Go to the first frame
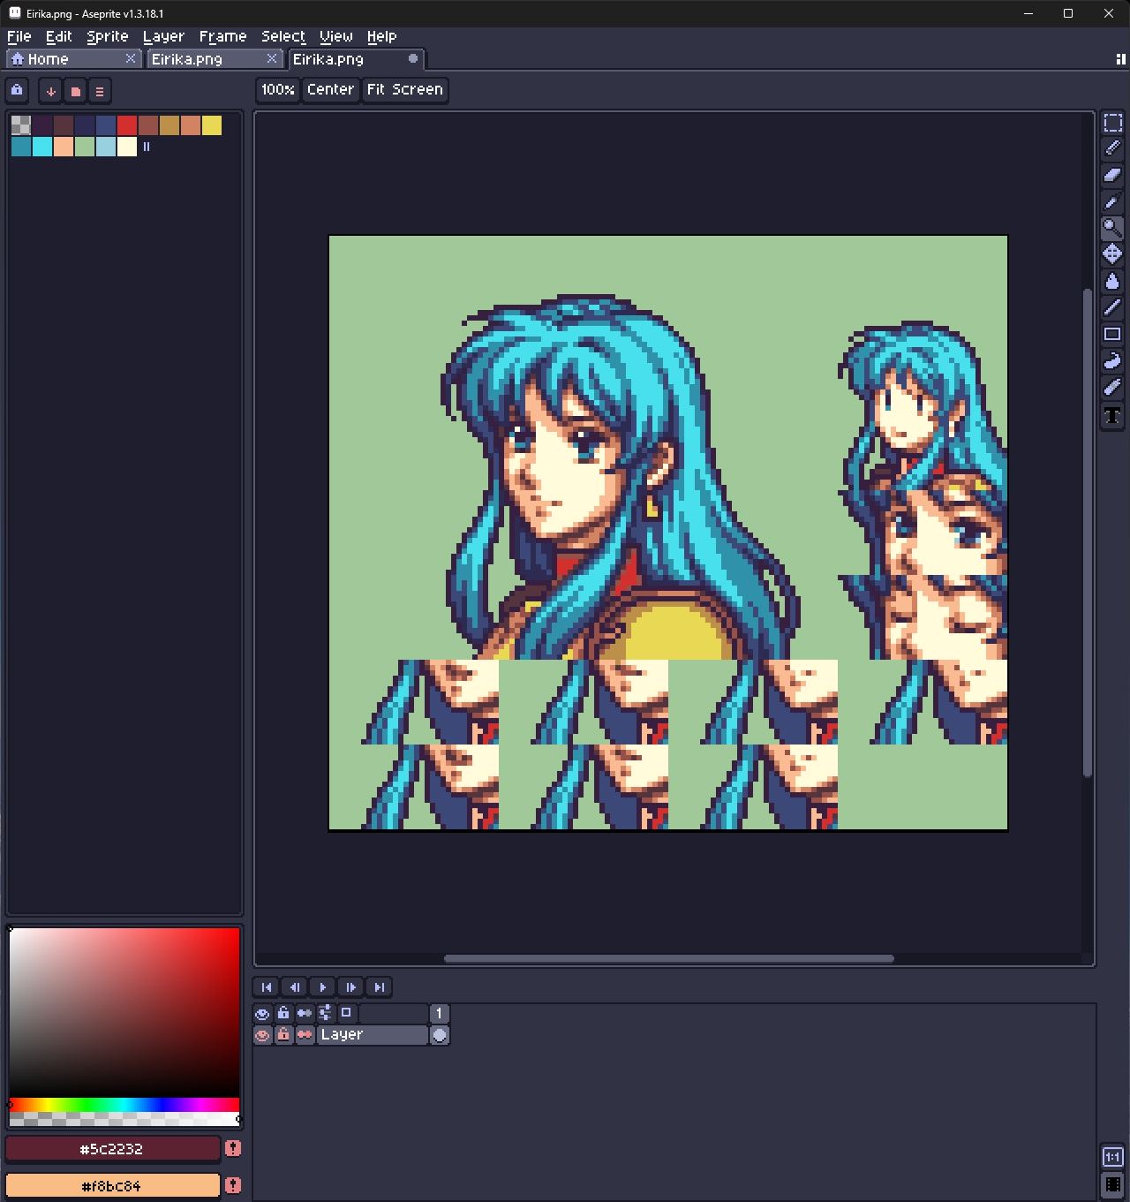Viewport: 1130px width, 1202px height. 267,987
